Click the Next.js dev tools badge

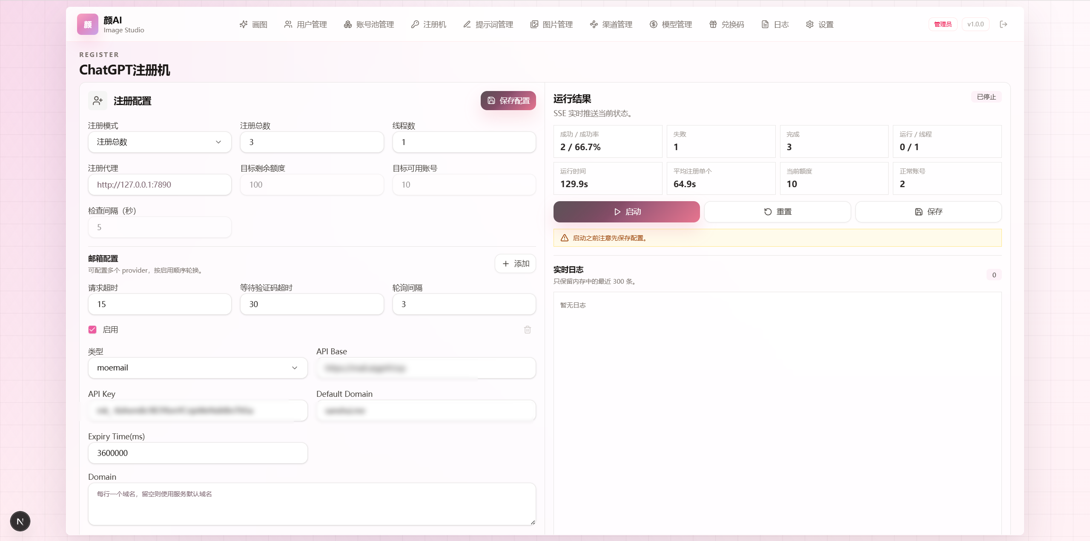[20, 521]
